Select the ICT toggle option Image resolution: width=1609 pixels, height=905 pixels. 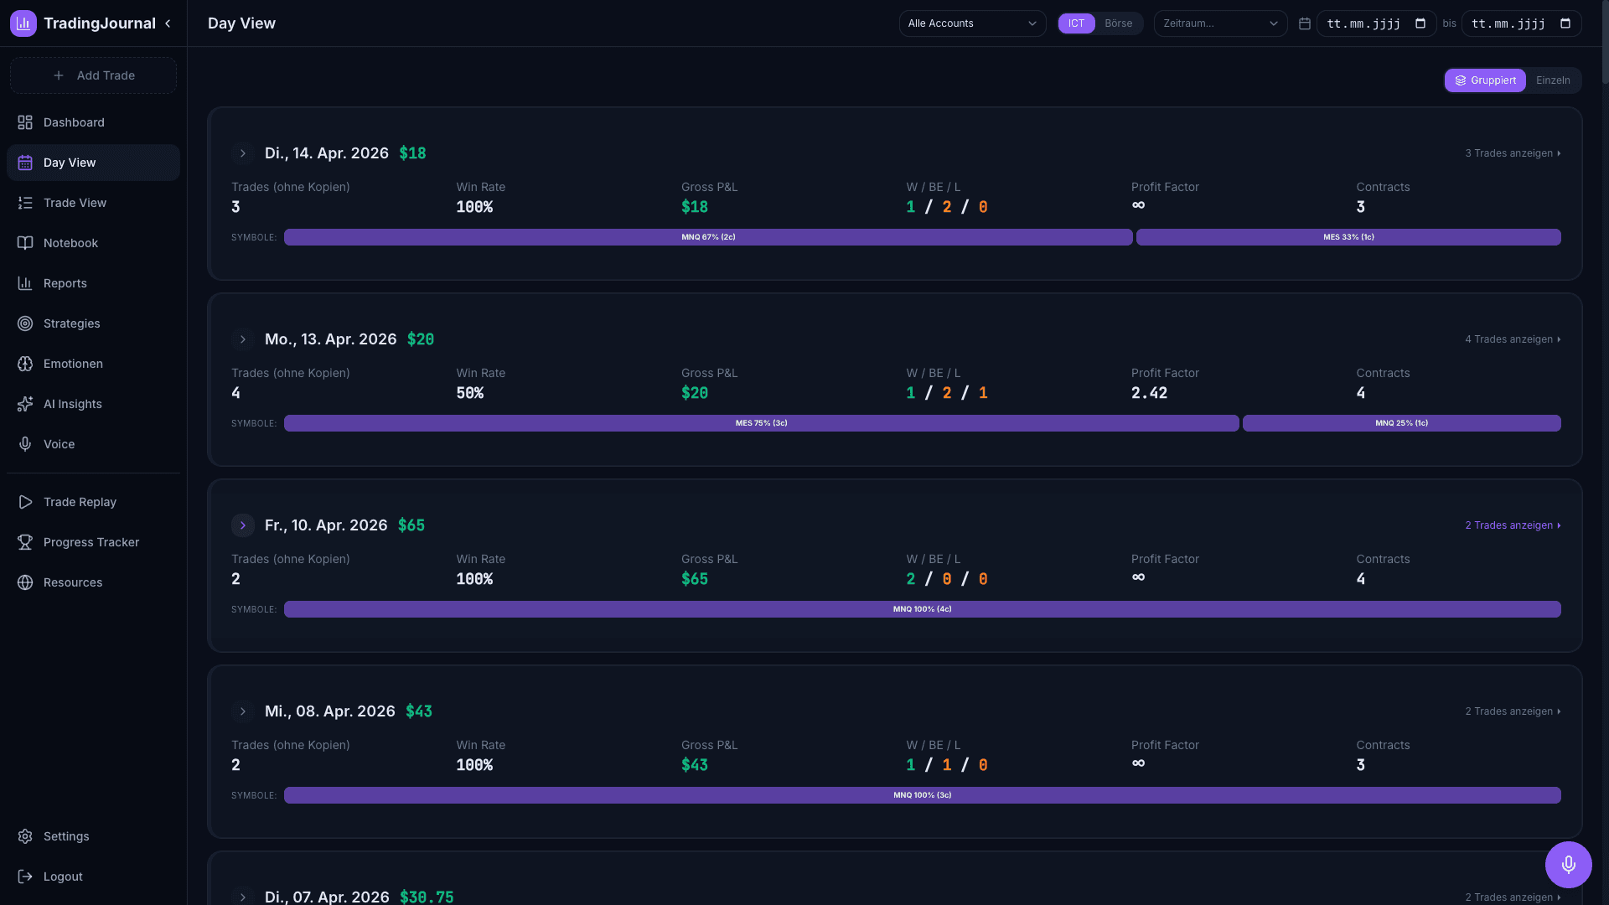click(x=1076, y=23)
